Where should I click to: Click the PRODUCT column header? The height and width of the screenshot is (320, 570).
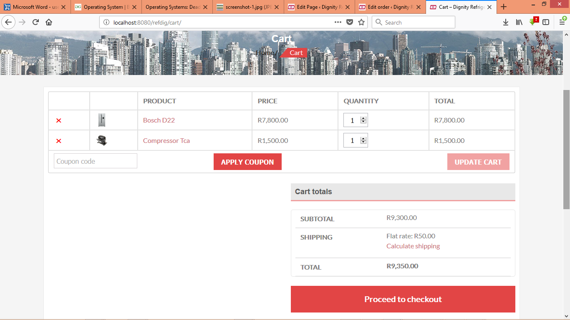(x=159, y=101)
